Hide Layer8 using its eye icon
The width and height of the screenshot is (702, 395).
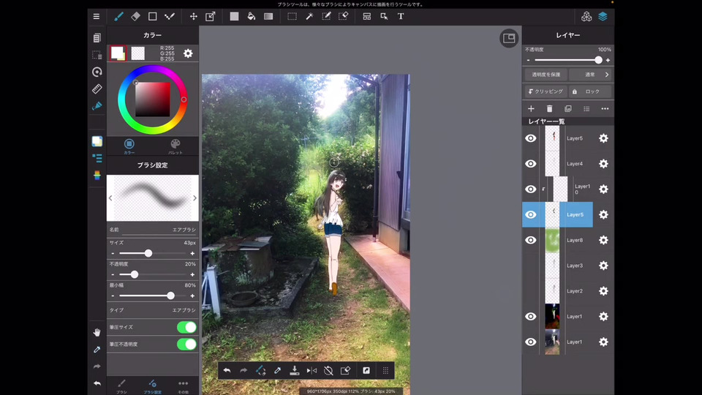coord(531,240)
